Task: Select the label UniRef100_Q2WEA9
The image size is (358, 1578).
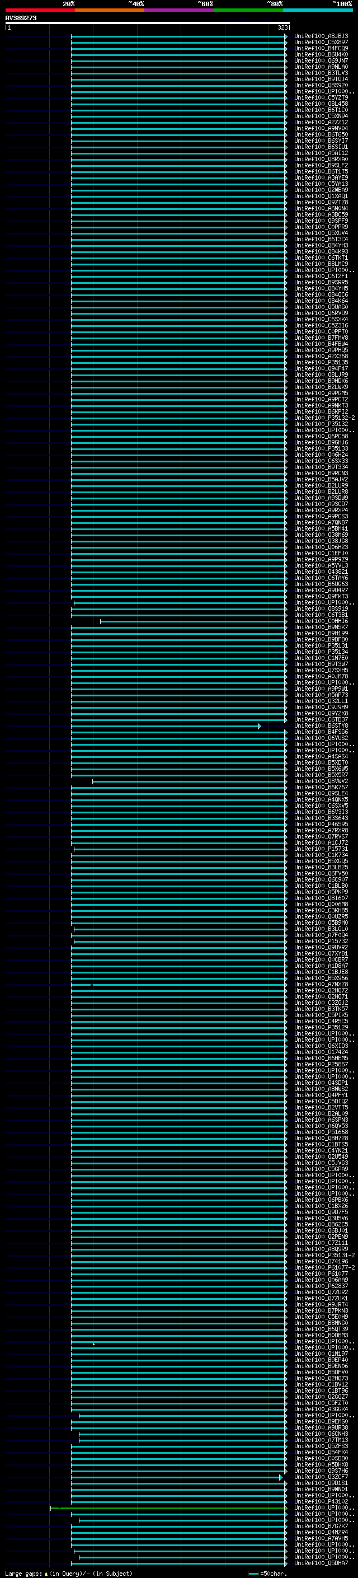Action: click(321, 190)
